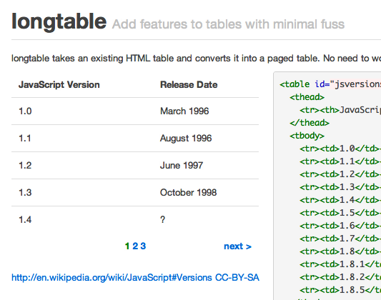Open the CC-BY-SA license link
Image resolution: width=381 pixels, height=300 pixels.
point(237,277)
